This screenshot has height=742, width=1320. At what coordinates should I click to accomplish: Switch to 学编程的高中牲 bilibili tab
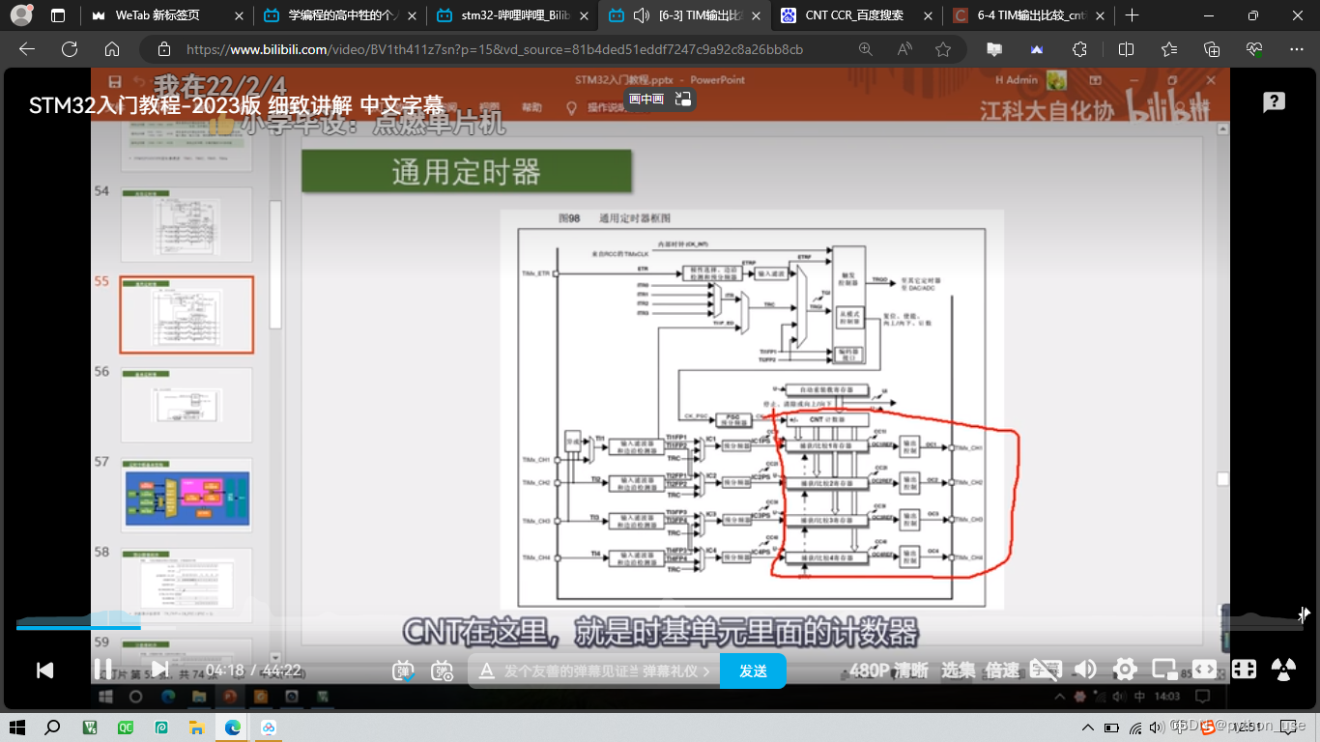coord(341,15)
